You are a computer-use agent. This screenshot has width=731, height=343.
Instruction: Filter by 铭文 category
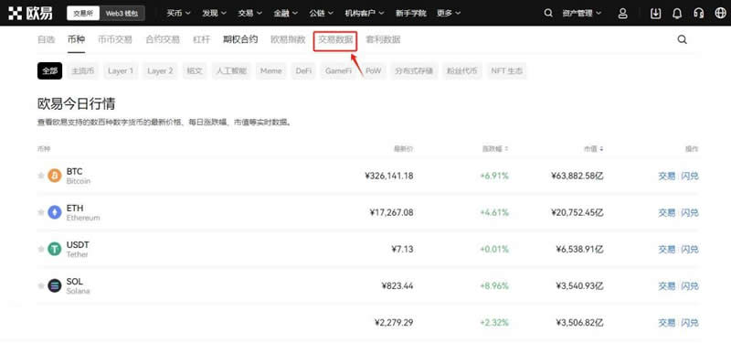click(x=195, y=71)
